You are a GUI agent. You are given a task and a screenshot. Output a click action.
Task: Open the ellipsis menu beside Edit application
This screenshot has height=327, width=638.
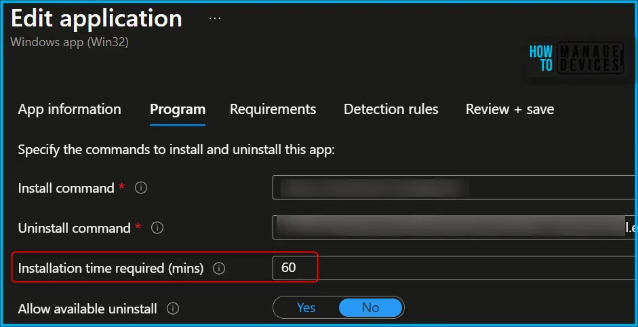tap(215, 19)
